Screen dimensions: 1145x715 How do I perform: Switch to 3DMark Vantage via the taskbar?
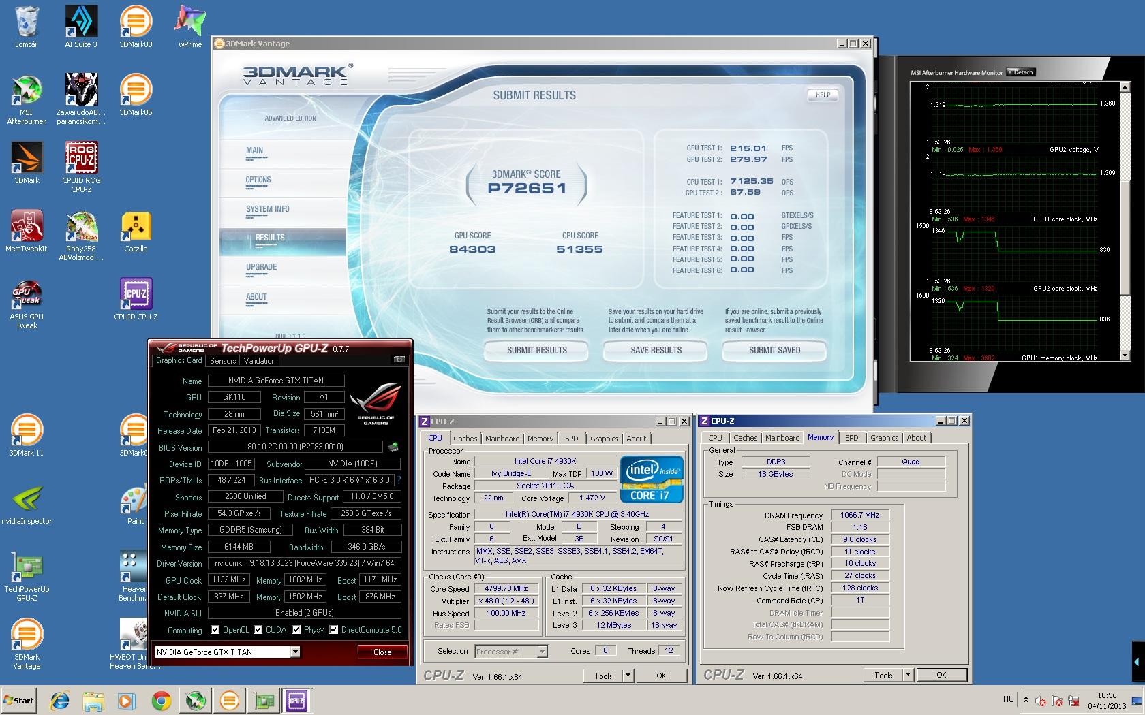[230, 700]
